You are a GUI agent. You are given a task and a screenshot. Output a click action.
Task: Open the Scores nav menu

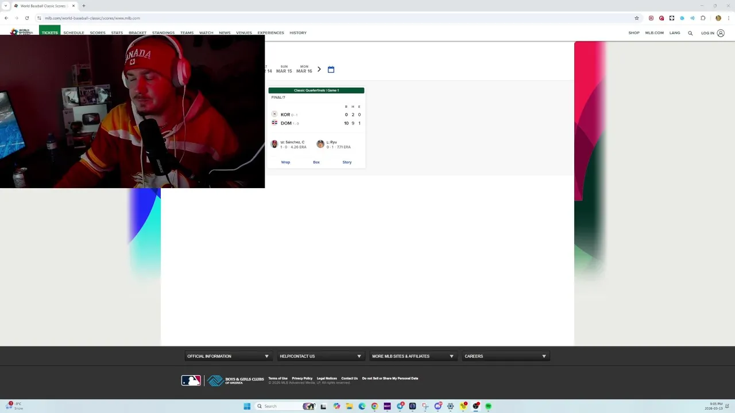tap(98, 33)
